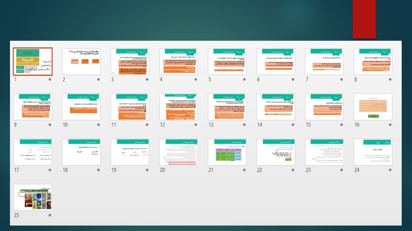The width and height of the screenshot is (412, 231).
Task: Click the transition star icon under slide 1
Action: [x=50, y=80]
